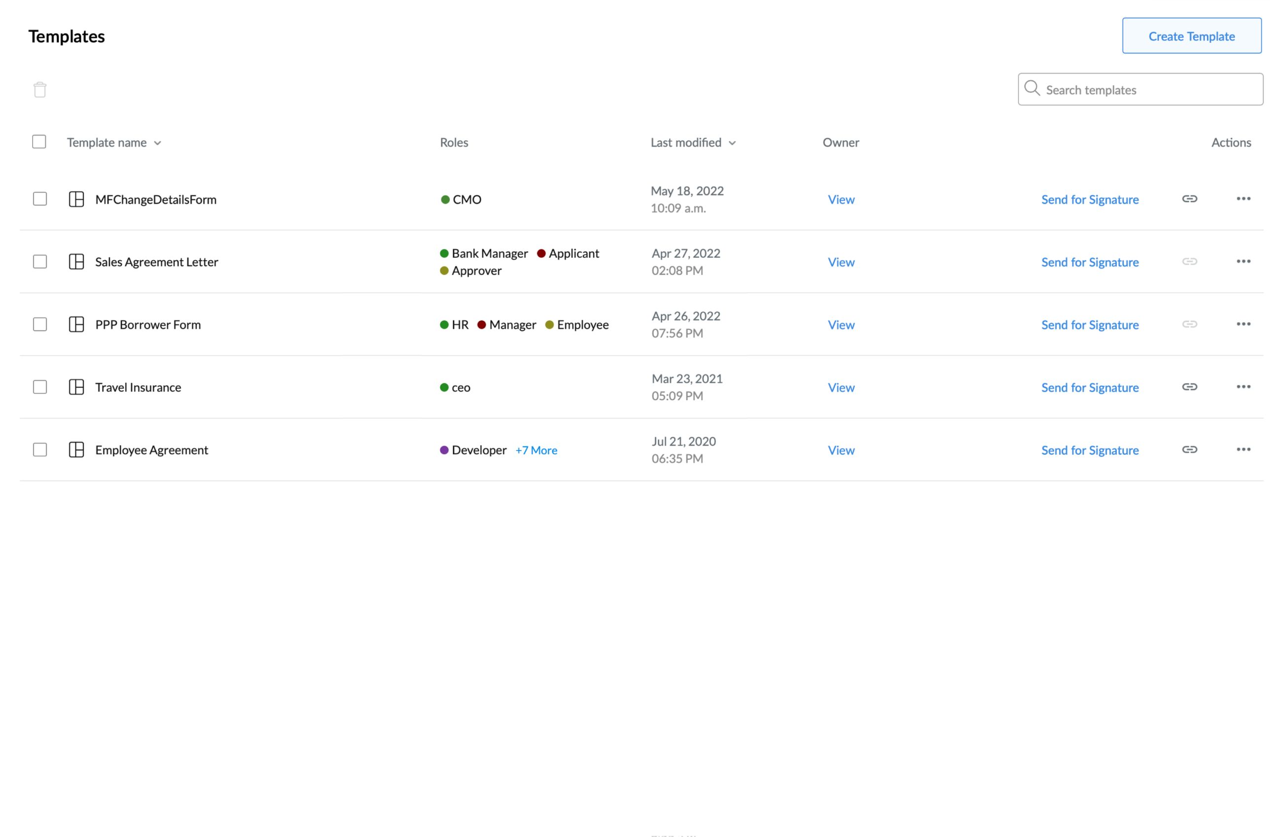Click link icon in Travel Insurance row

(1189, 387)
